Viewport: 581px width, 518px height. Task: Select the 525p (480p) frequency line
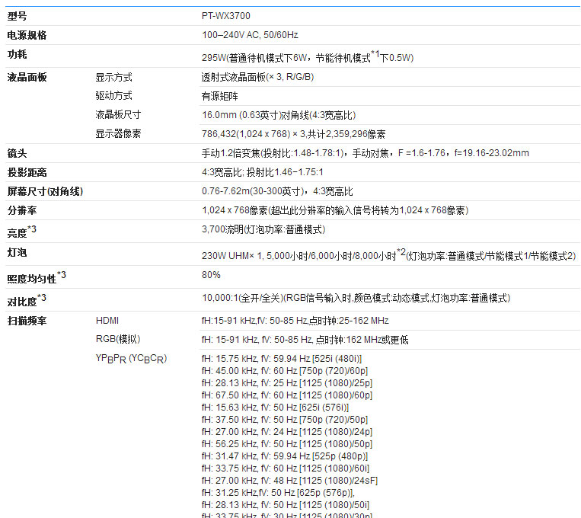[285, 456]
